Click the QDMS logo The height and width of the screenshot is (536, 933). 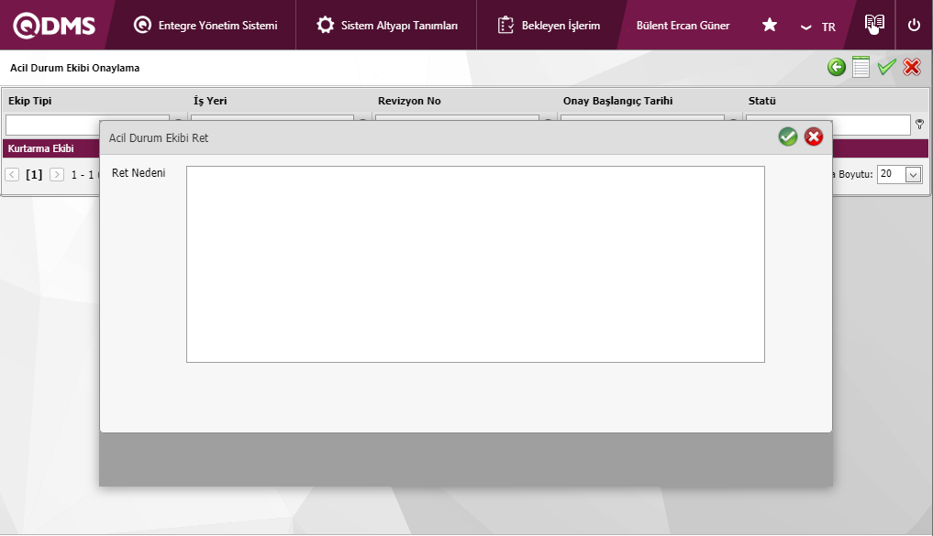53,26
